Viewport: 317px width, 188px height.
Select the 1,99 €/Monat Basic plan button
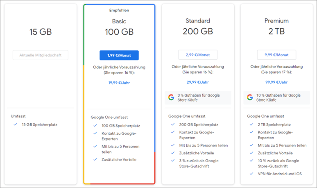click(119, 55)
